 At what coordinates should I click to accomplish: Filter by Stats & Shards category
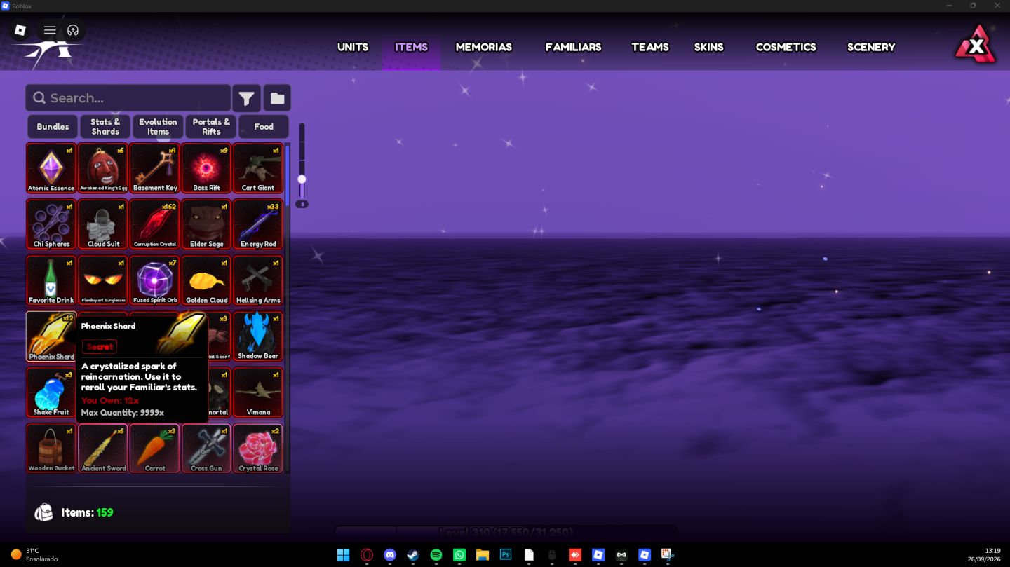[105, 127]
